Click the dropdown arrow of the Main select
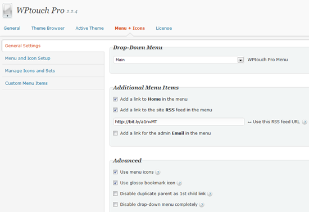The image size is (309, 212). point(240,60)
